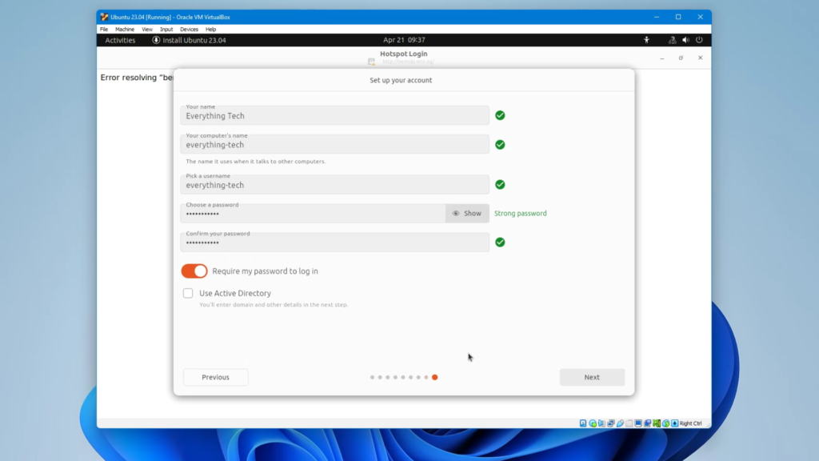Click the volume speaker icon in Ubuntu top bar

tap(685, 40)
